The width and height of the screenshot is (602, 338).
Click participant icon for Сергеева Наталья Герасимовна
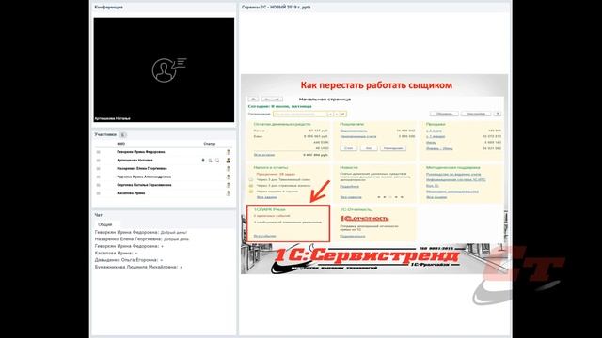click(x=228, y=185)
